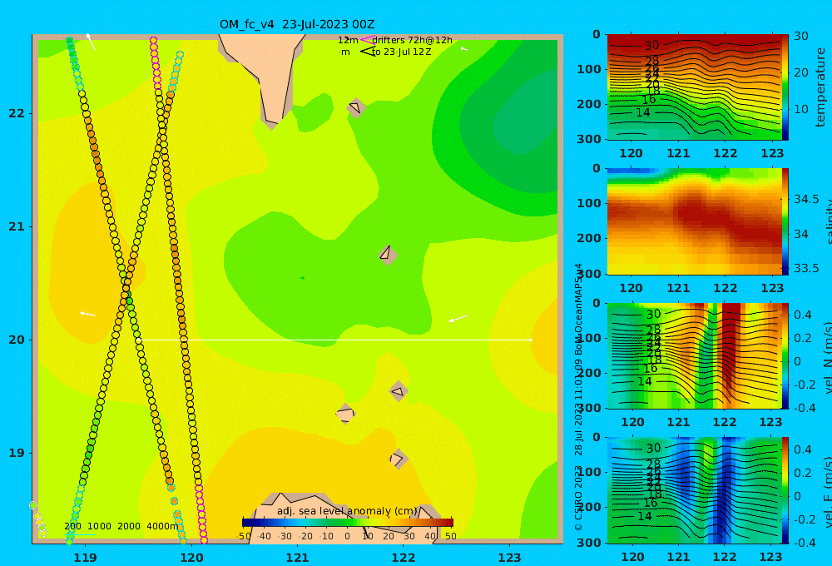
Task: Click the small white arrow at map top-right
Action: pos(463,48)
